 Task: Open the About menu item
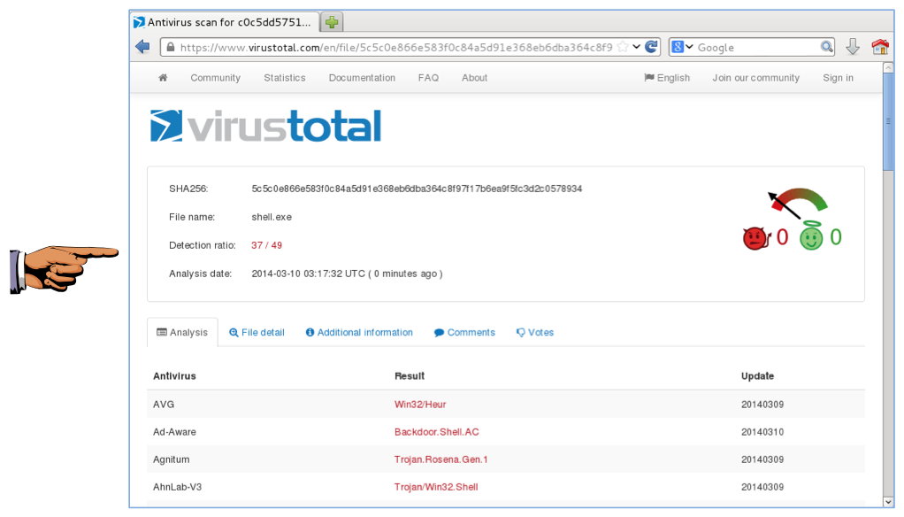click(474, 78)
